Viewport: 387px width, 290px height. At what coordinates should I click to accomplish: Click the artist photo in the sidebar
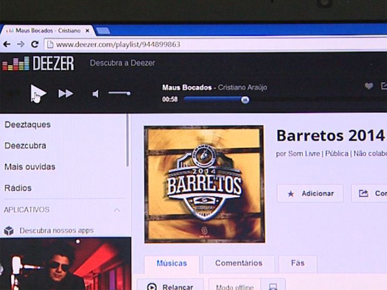(x=66, y=264)
